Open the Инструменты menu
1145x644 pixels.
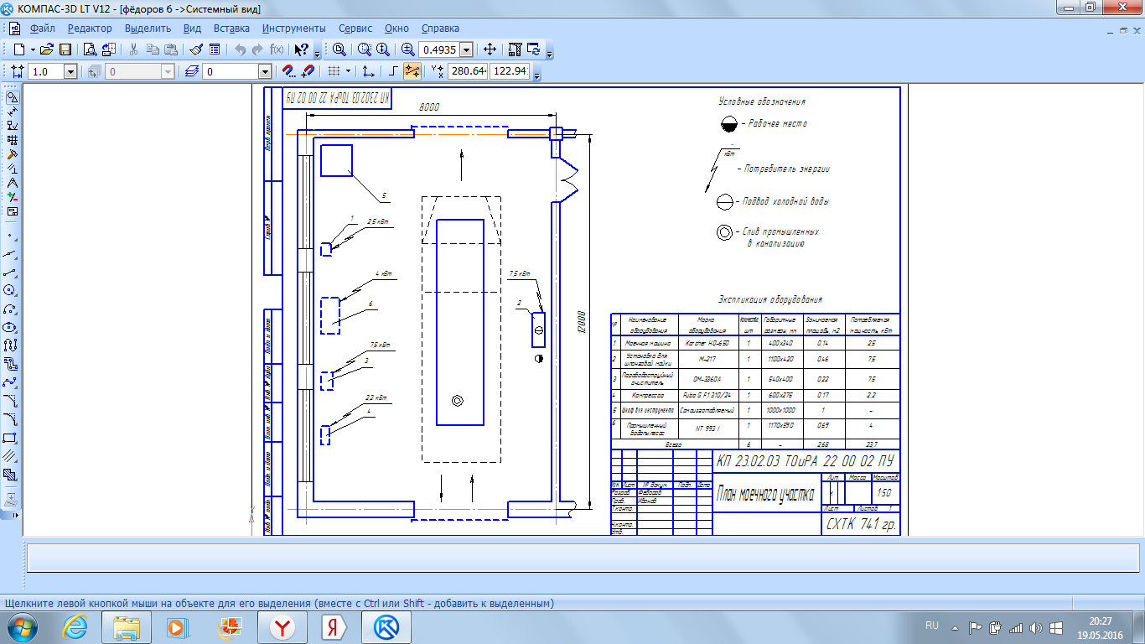293,28
